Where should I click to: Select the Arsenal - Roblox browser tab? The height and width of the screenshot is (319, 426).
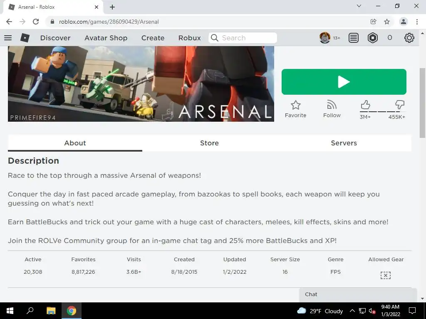point(53,7)
